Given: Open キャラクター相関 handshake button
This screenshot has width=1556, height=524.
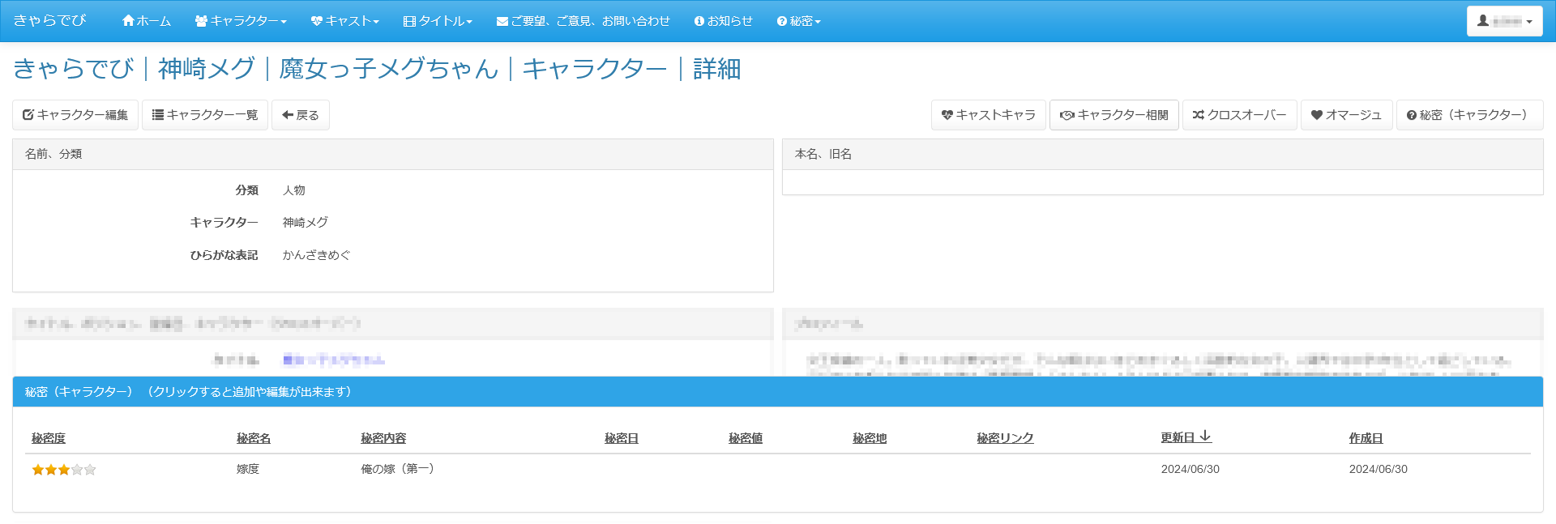Looking at the screenshot, I should click(x=1114, y=115).
